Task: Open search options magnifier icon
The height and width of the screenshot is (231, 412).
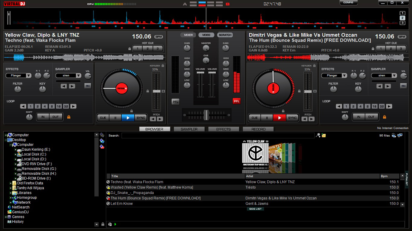Action: pyautogui.click(x=318, y=135)
